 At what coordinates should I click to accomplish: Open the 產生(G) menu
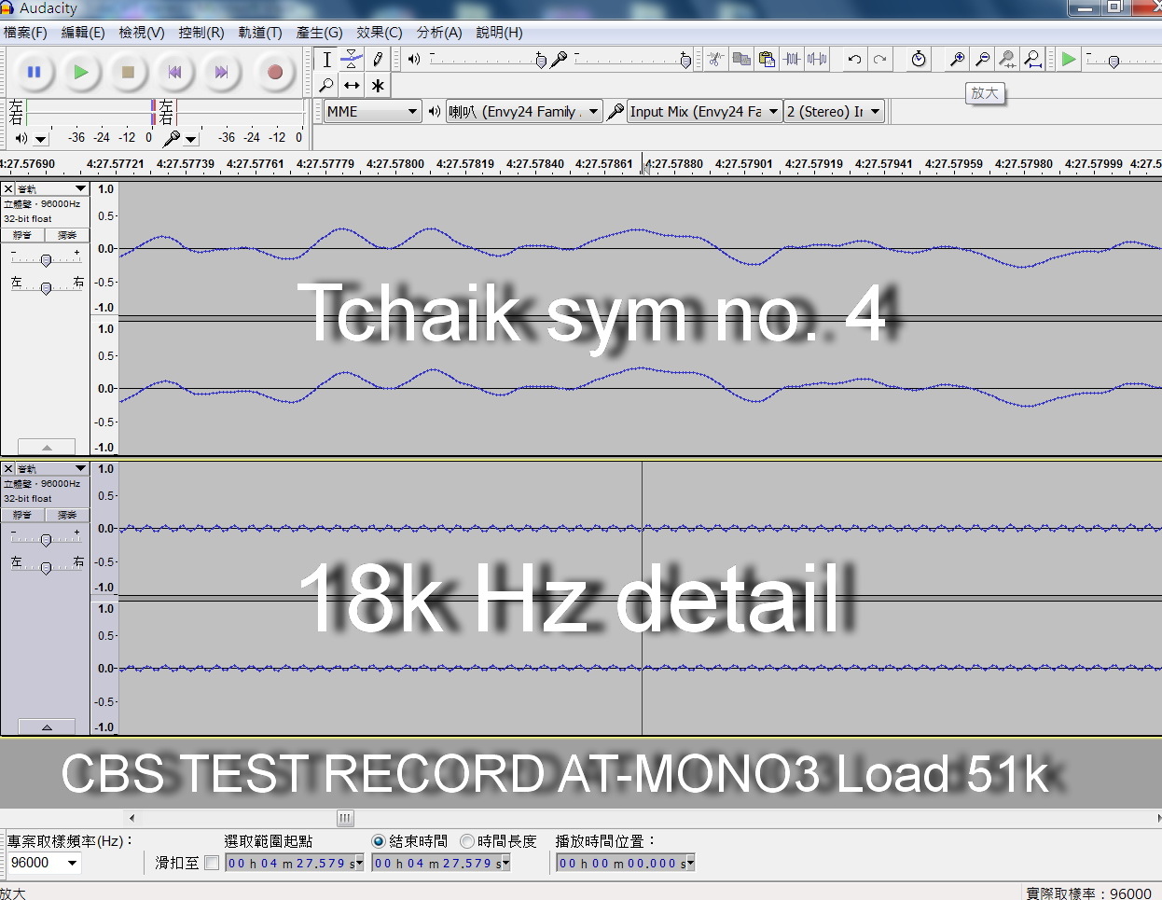319,32
